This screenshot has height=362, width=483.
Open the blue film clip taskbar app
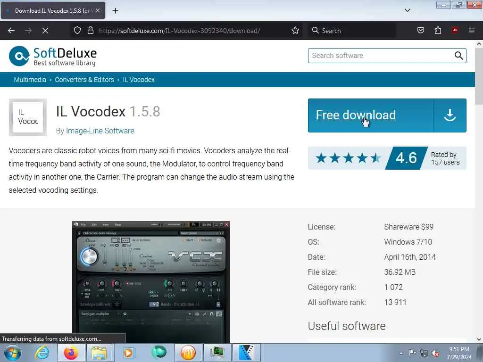246,353
